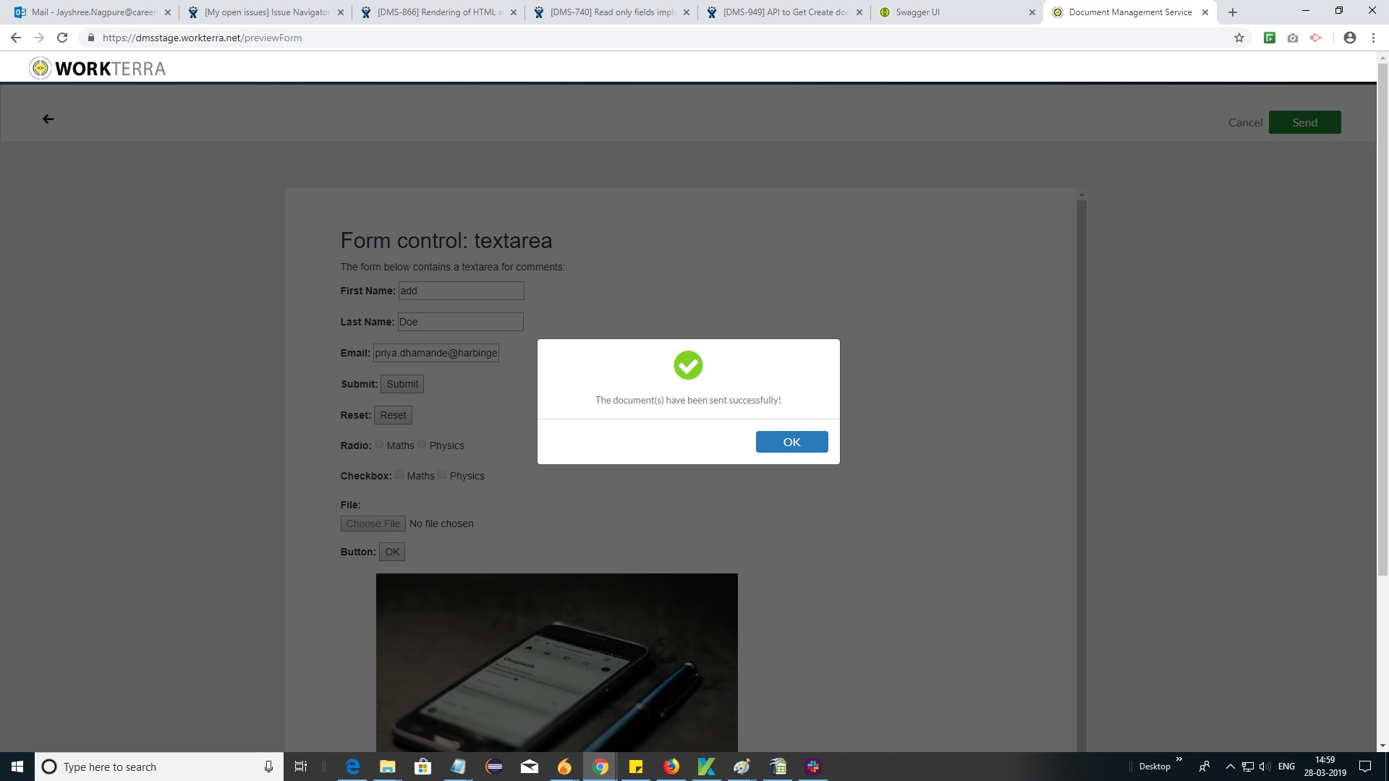Select the Maths radio button

tap(379, 444)
